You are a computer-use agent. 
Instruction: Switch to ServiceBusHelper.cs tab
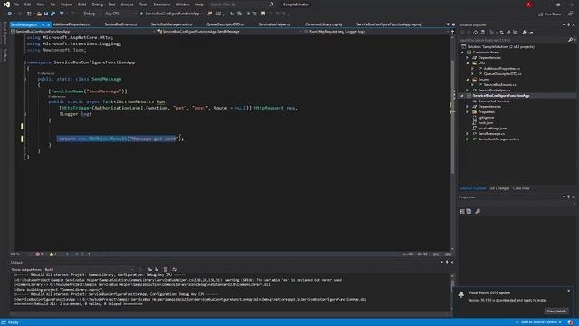(x=274, y=24)
